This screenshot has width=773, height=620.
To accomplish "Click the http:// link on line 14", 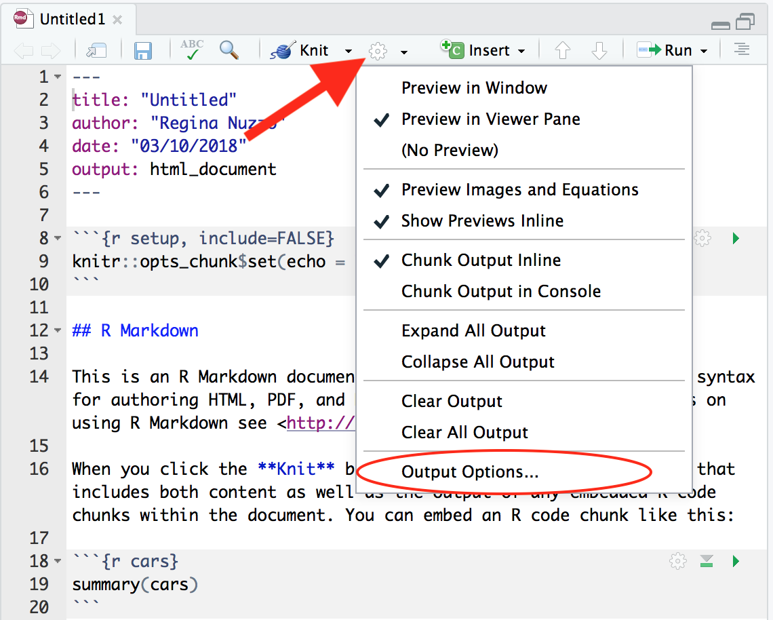I will tap(321, 423).
